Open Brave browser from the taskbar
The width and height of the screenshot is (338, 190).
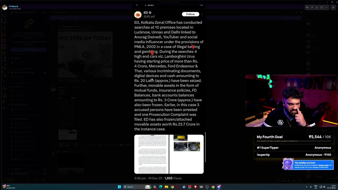tap(195, 187)
